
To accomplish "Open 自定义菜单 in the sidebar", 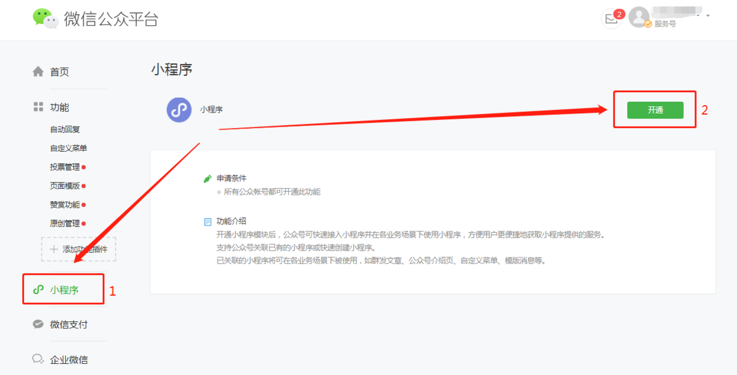I will tap(69, 148).
